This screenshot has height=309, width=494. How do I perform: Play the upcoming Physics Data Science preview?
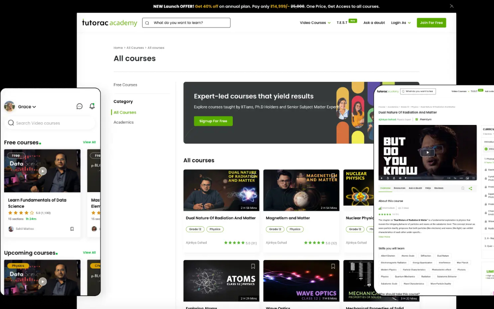[x=43, y=281]
